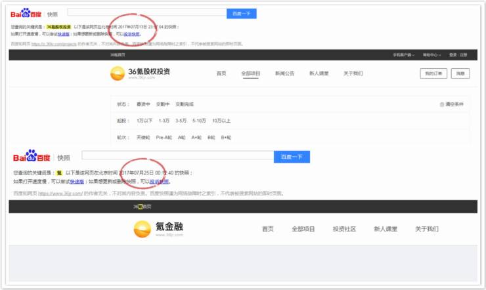The width and height of the screenshot is (486, 290).
Task: Open the 新闻公告 nav item
Action: point(284,73)
